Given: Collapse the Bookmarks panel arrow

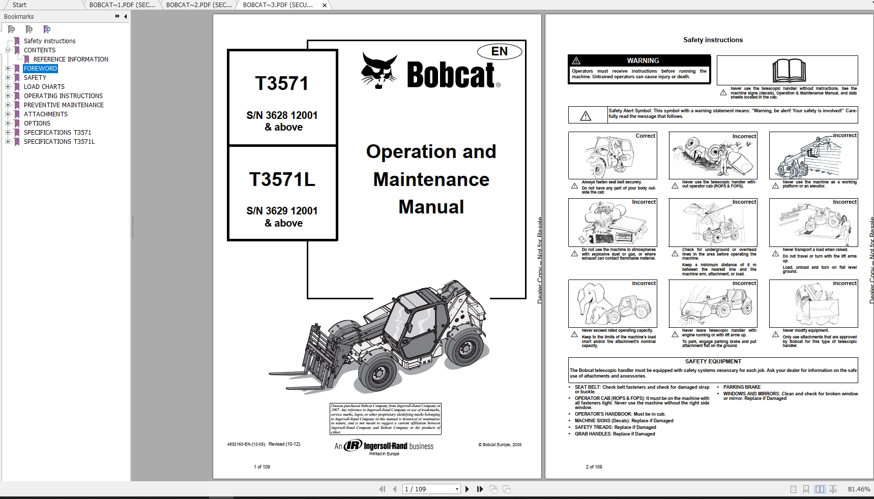Looking at the screenshot, I should coord(125,16).
